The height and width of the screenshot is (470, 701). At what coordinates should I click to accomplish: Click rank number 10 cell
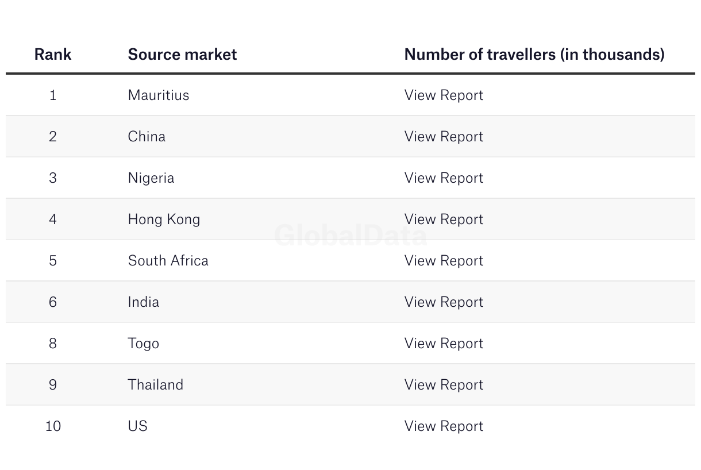[x=53, y=426]
